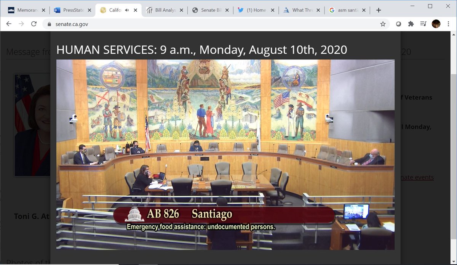Open the Twitter (1) Home tab
The image size is (457, 265).
(x=256, y=10)
